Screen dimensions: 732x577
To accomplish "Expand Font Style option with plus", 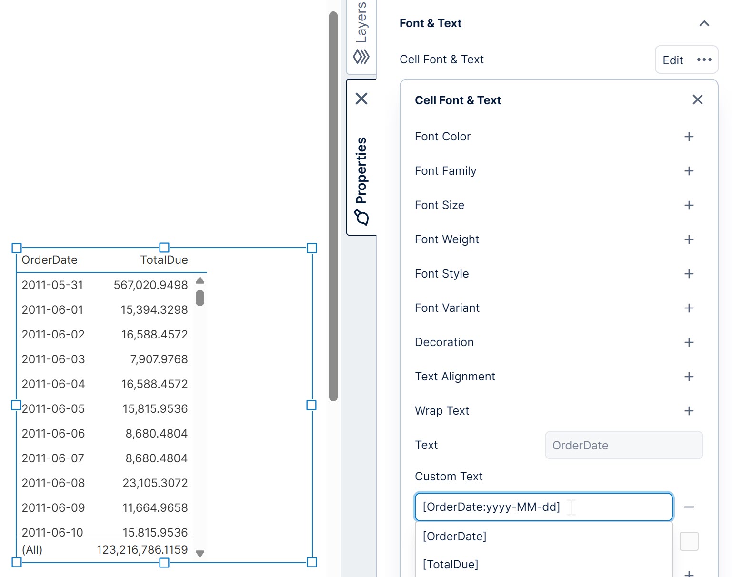I will click(689, 274).
